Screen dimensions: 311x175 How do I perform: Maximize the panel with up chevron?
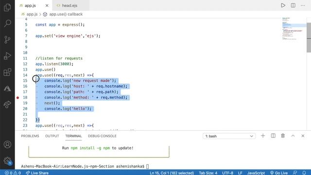click(x=293, y=136)
